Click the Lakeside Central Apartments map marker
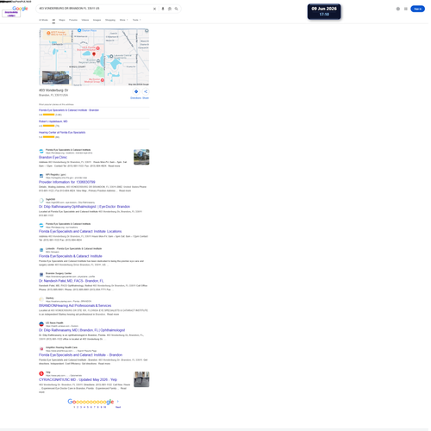The image size is (431, 431). tap(111, 56)
